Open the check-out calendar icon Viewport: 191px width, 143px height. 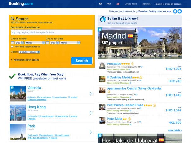47,43
